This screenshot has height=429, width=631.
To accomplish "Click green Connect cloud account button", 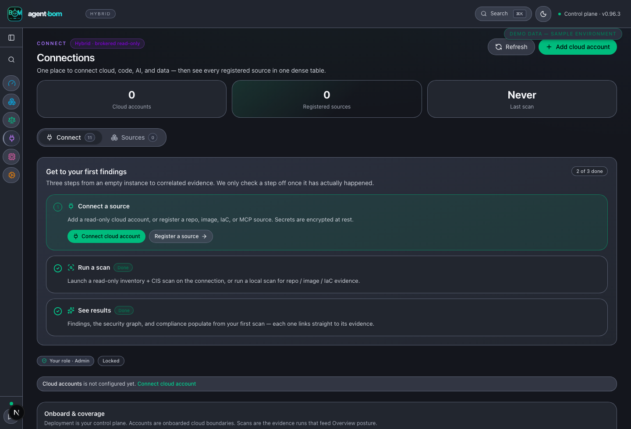I will pyautogui.click(x=106, y=236).
